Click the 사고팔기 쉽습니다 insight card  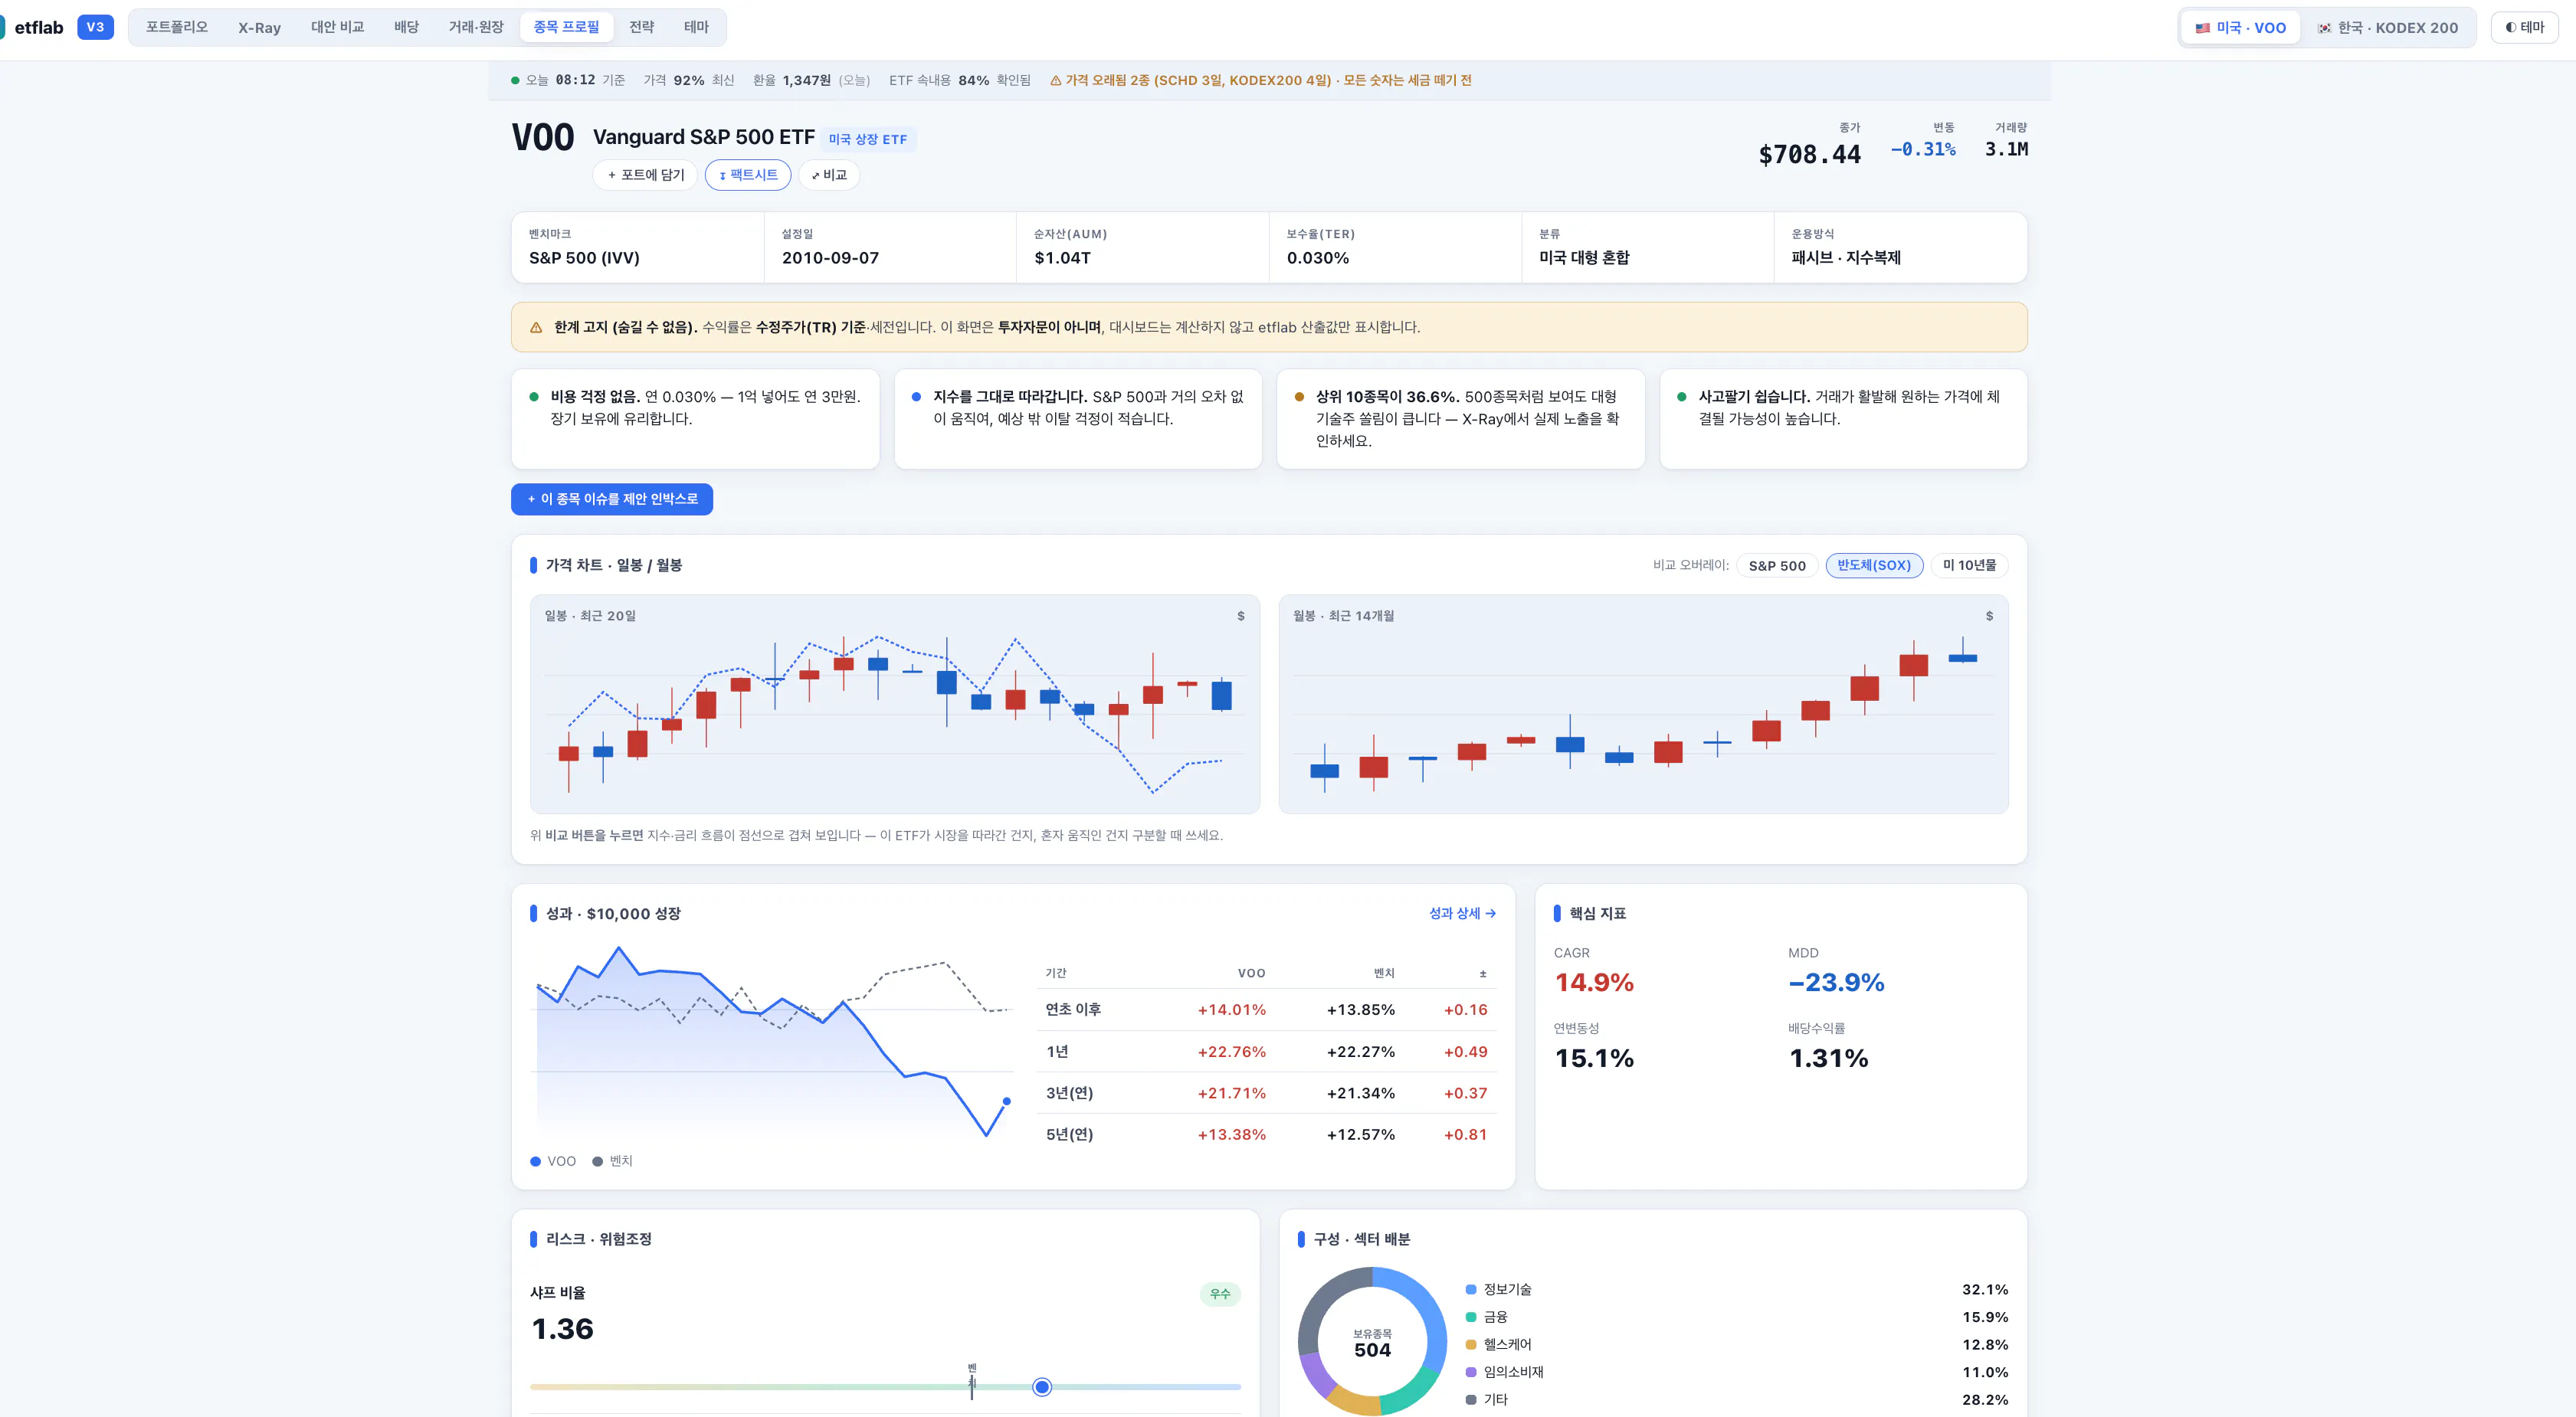click(1843, 419)
